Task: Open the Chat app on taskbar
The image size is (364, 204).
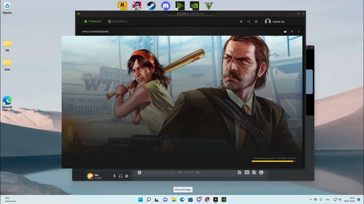Action: (x=165, y=199)
